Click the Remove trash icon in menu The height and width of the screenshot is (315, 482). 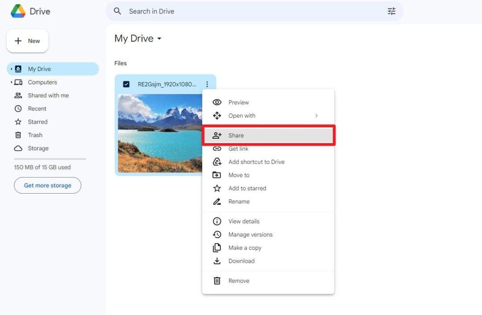(x=217, y=281)
